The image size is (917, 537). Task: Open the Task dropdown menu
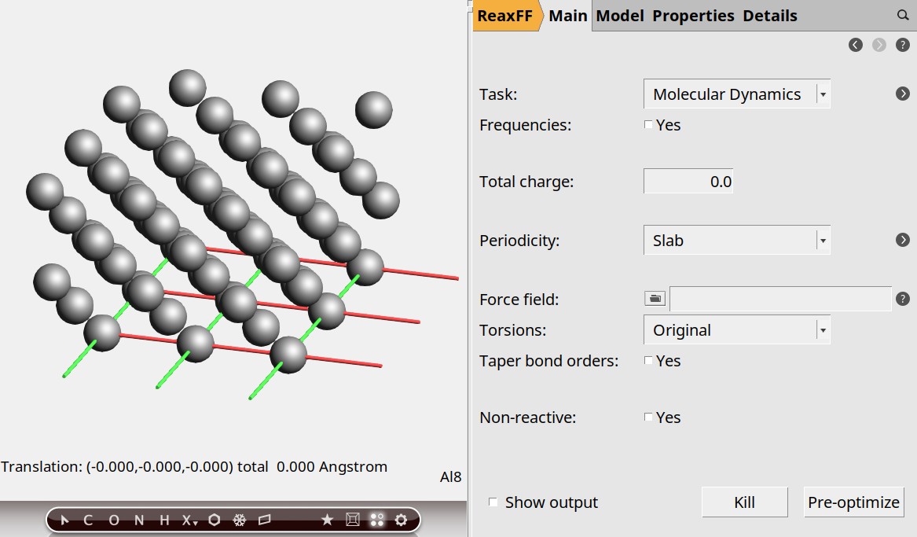coord(736,94)
